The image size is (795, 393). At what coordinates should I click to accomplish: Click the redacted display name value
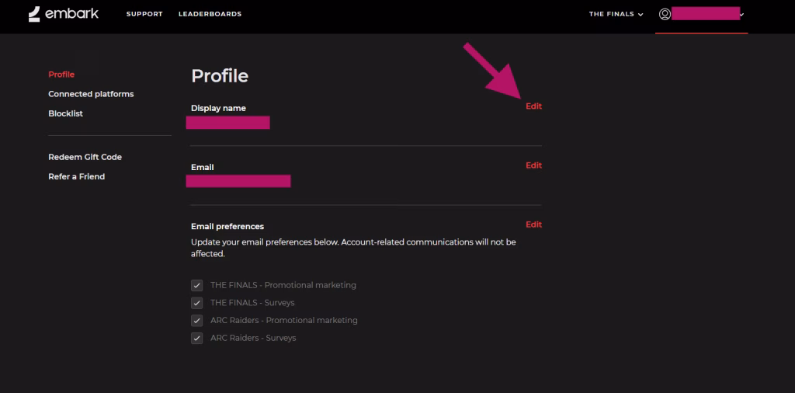228,123
